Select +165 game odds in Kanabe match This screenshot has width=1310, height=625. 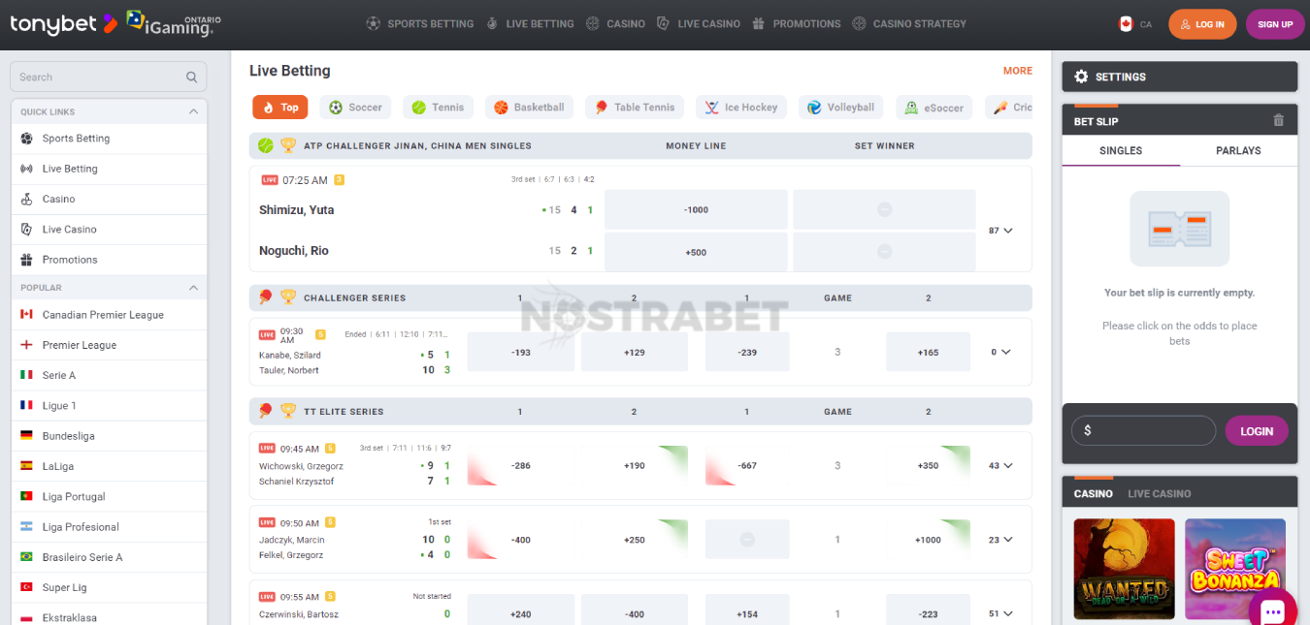[928, 352]
